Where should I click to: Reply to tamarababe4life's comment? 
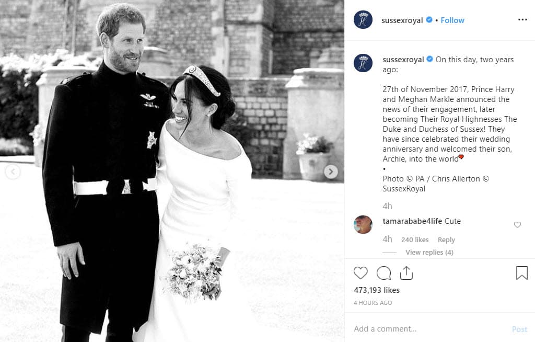[x=446, y=240]
